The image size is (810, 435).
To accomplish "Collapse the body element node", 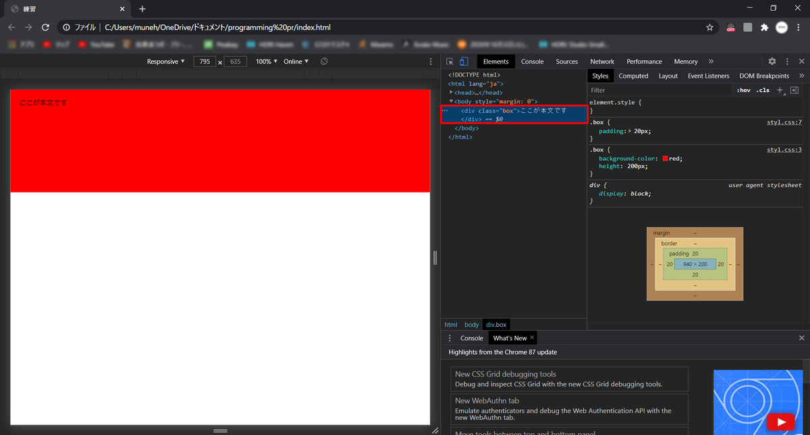I will click(x=451, y=101).
